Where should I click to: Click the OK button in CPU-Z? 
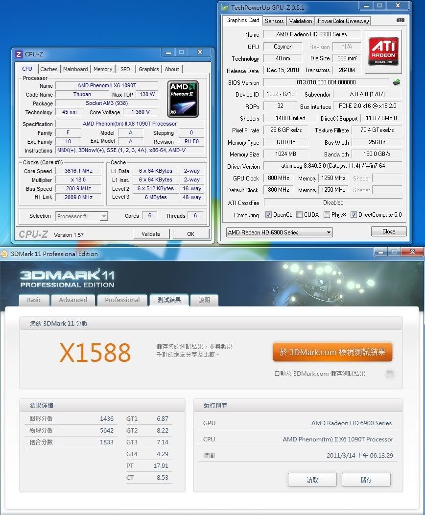point(191,234)
